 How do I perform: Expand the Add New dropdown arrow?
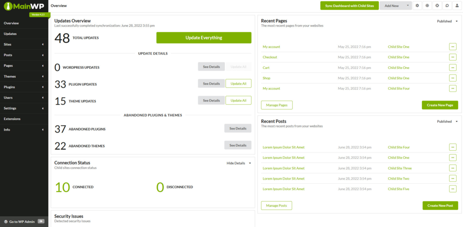pos(408,5)
